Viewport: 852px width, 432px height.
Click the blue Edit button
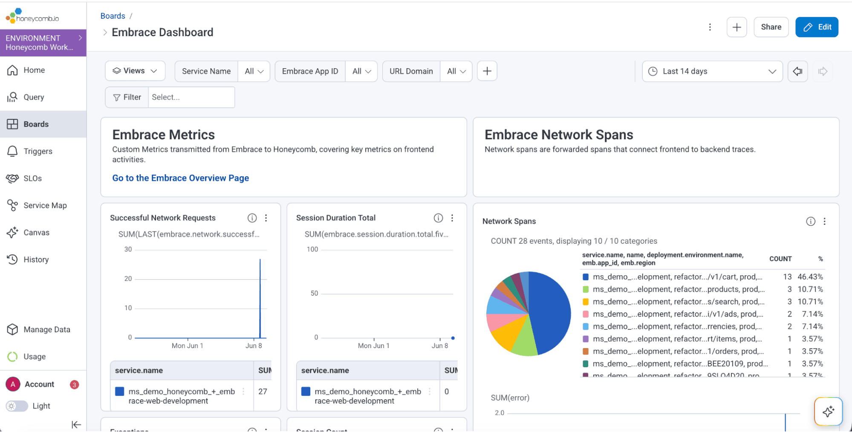tap(817, 27)
